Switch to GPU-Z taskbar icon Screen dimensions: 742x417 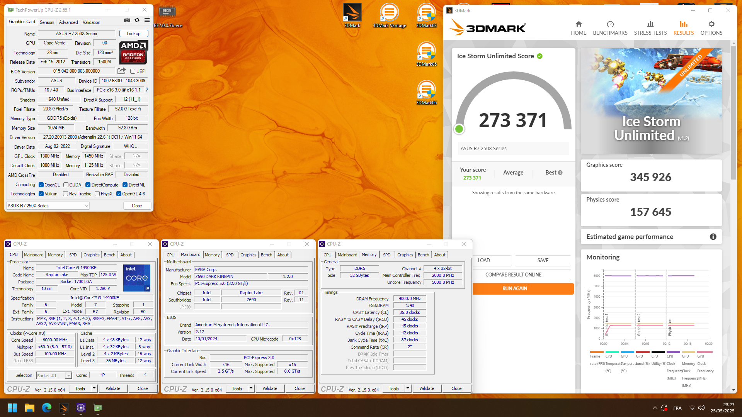pos(98,408)
